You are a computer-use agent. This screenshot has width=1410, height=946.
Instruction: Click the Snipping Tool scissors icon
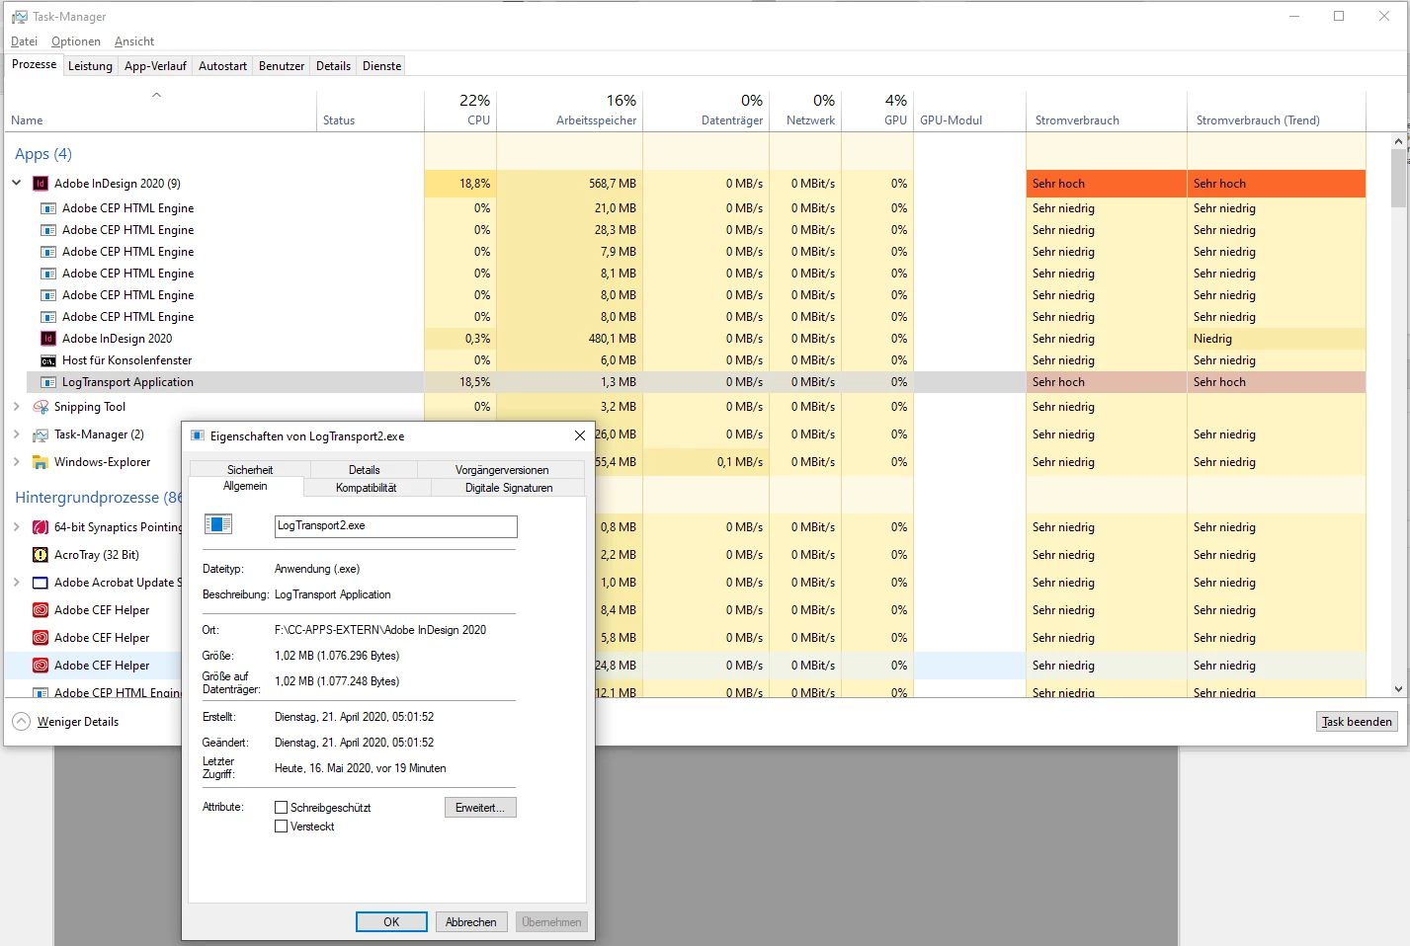[41, 407]
